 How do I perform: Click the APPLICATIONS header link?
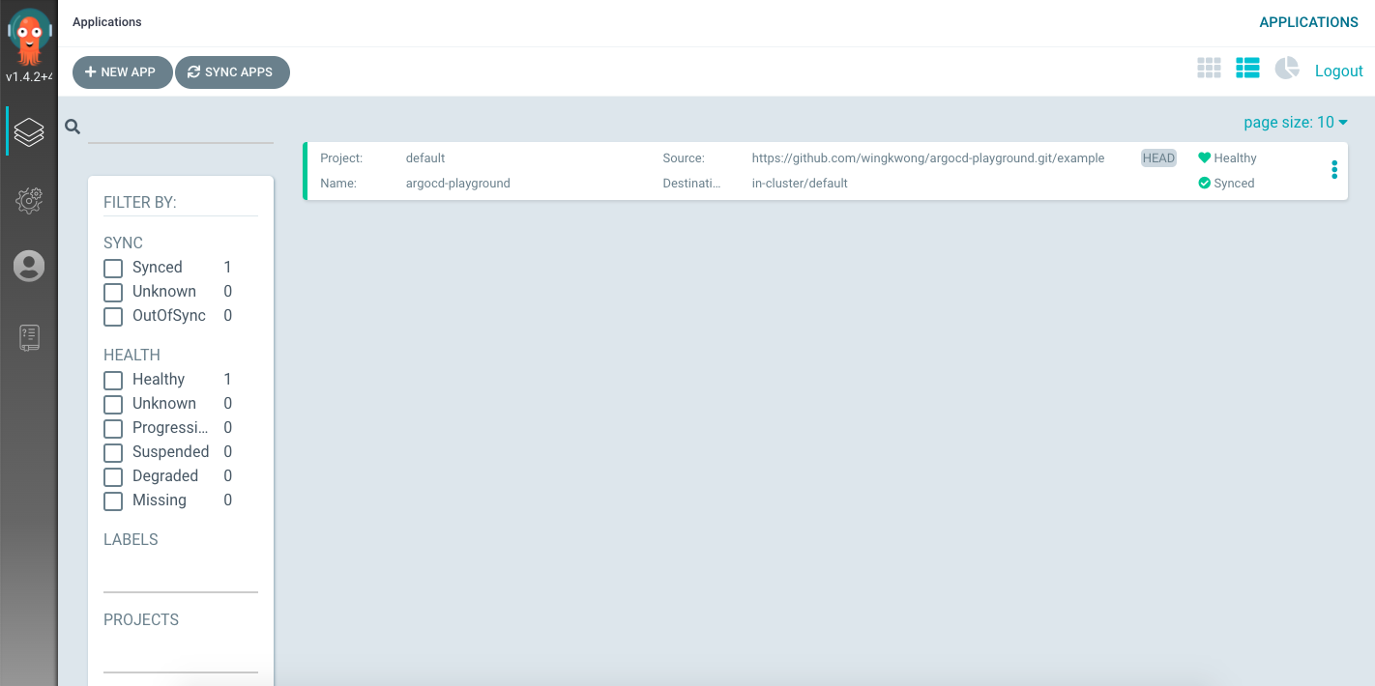(1308, 22)
